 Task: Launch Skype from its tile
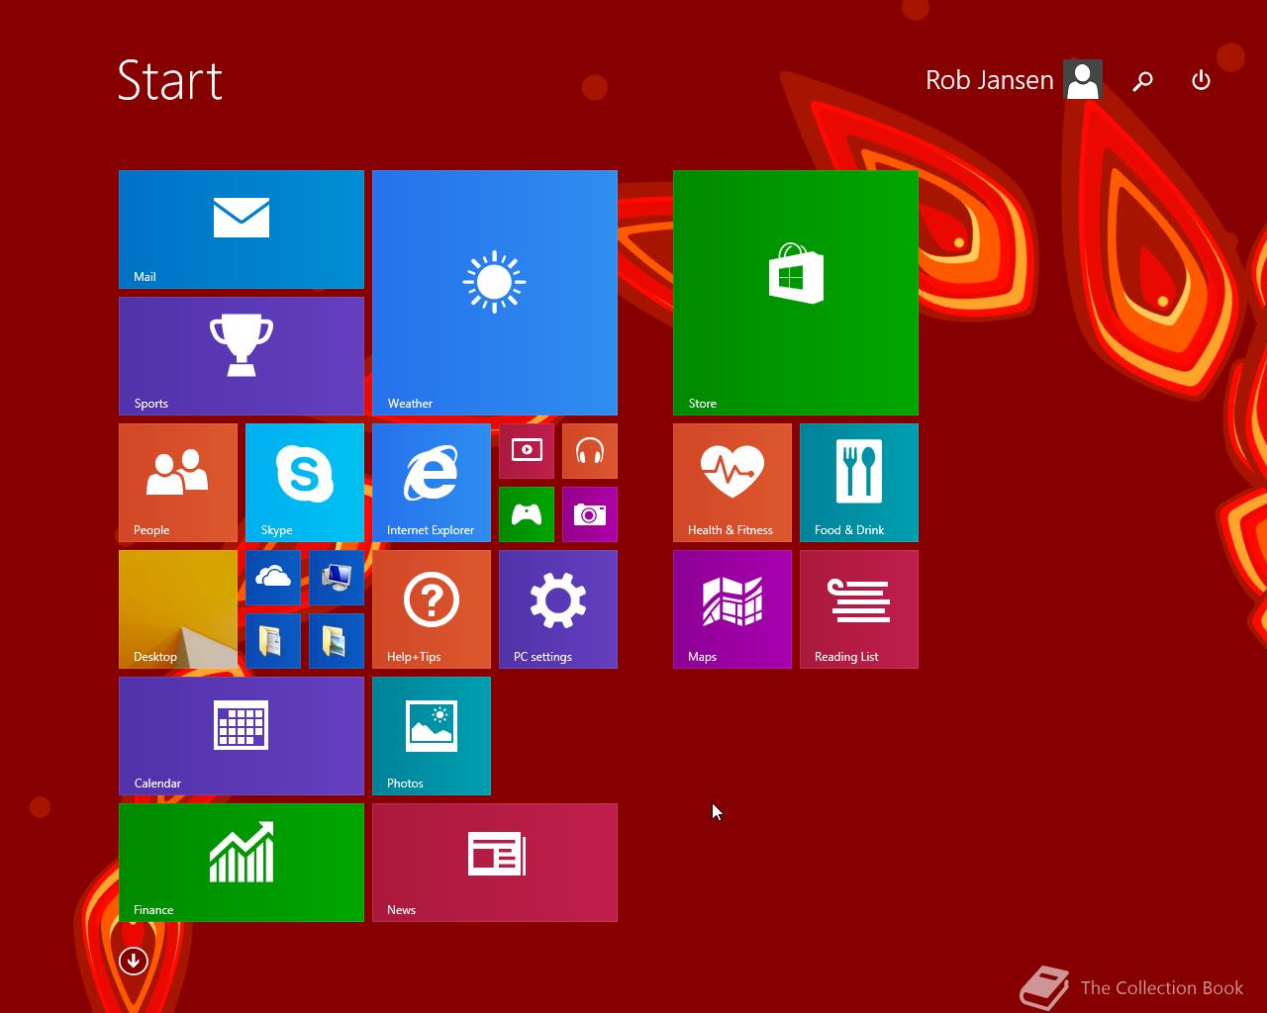tap(305, 483)
